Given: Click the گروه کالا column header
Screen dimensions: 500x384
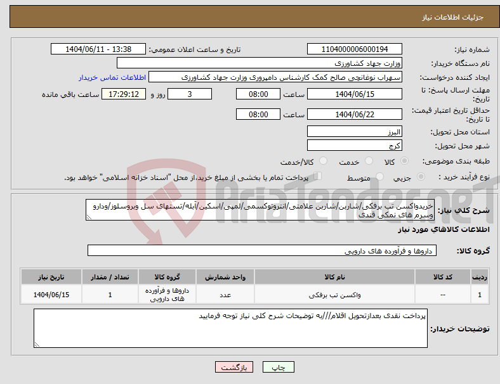Looking at the screenshot, I should coord(167,277).
